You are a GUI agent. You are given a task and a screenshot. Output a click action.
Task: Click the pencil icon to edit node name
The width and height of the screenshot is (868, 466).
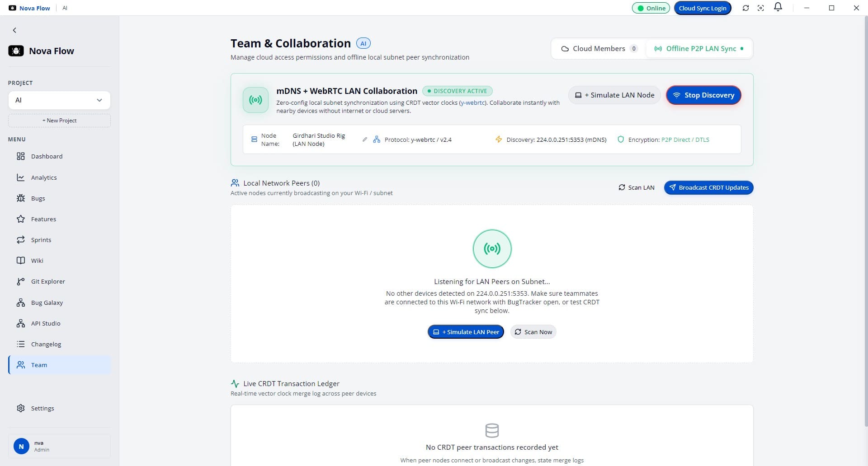pos(365,140)
